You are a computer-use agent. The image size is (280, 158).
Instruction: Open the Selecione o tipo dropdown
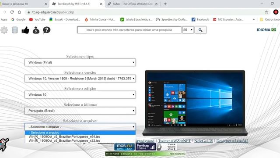click(x=80, y=62)
